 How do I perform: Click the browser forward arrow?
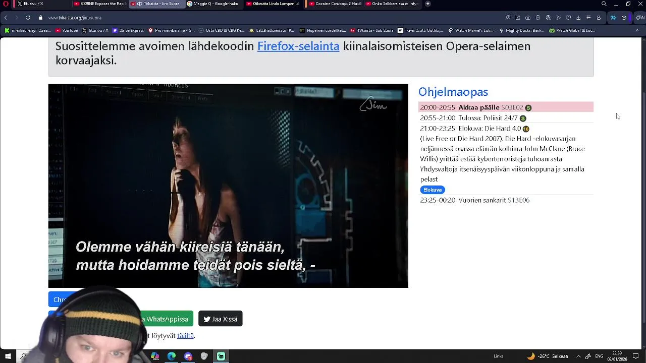tap(17, 18)
